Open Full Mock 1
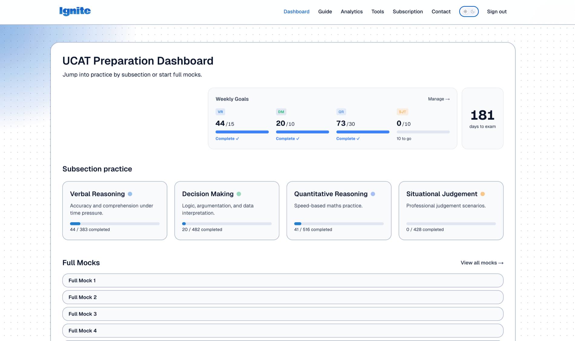The height and width of the screenshot is (341, 575). coord(283,280)
